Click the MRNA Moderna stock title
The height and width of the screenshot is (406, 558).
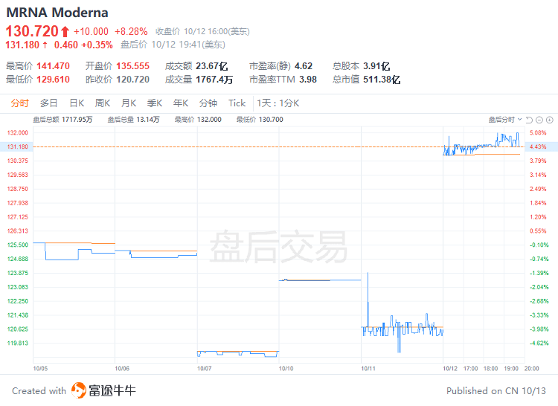57,13
